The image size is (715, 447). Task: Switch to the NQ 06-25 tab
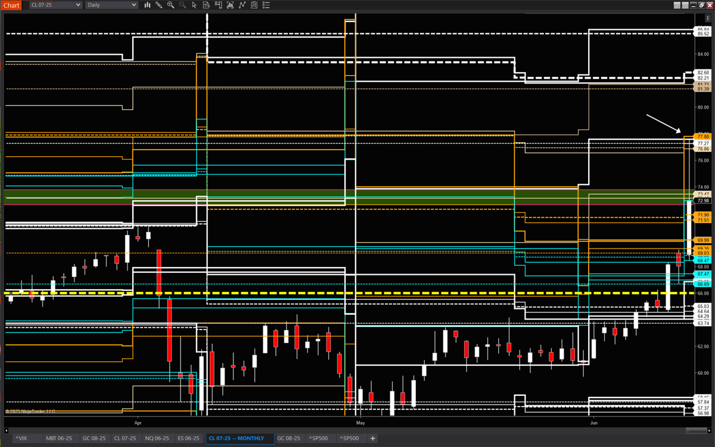157,439
